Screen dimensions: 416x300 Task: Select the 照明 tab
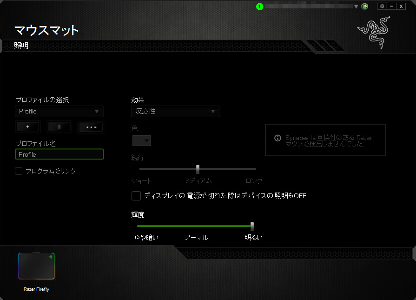(21, 46)
